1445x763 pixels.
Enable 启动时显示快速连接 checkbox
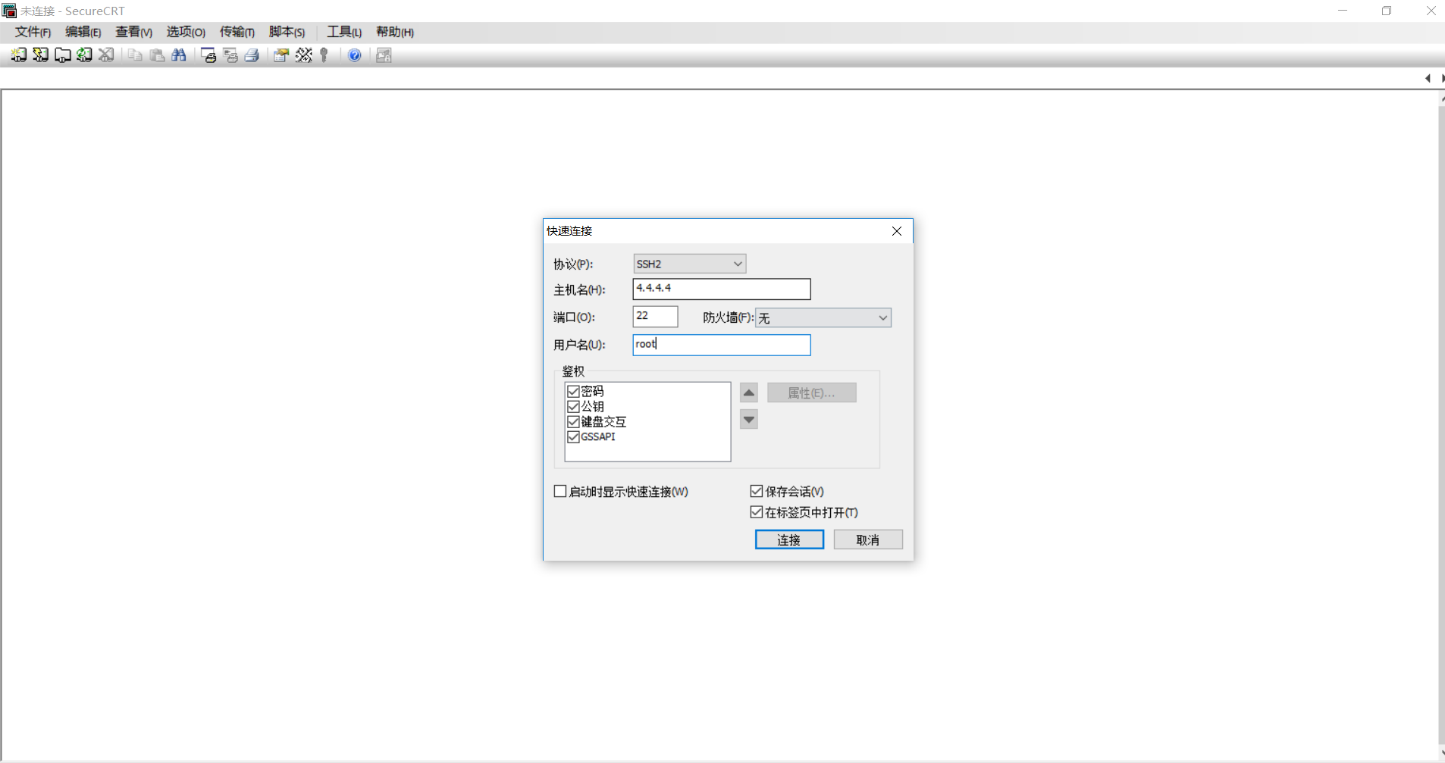pyautogui.click(x=560, y=491)
